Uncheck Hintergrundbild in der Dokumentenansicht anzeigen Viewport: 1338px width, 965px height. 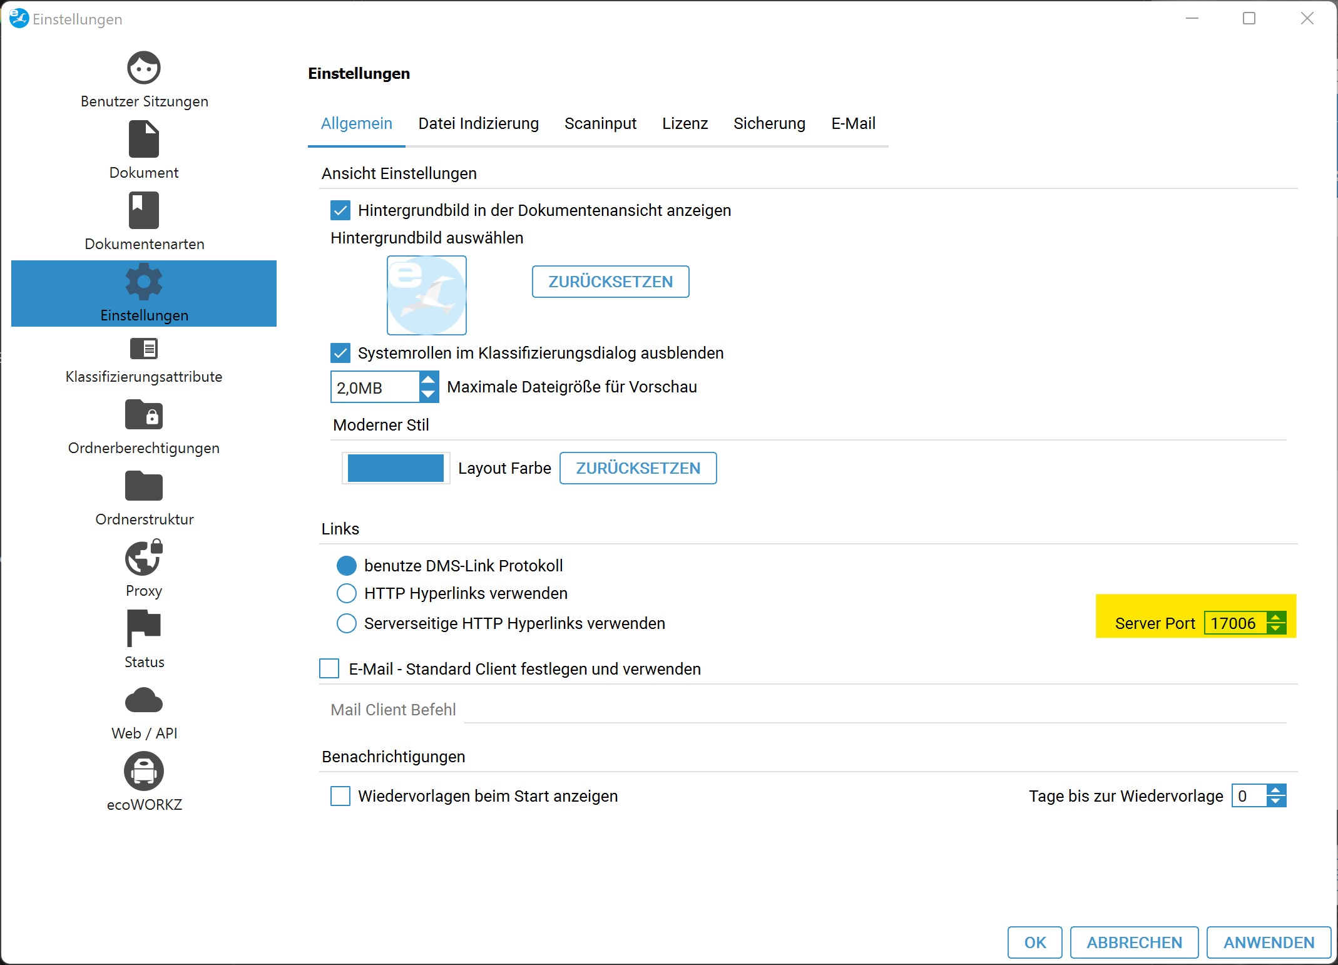(x=340, y=210)
